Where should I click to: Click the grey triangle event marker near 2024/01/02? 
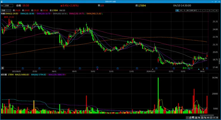(x=153, y=69)
